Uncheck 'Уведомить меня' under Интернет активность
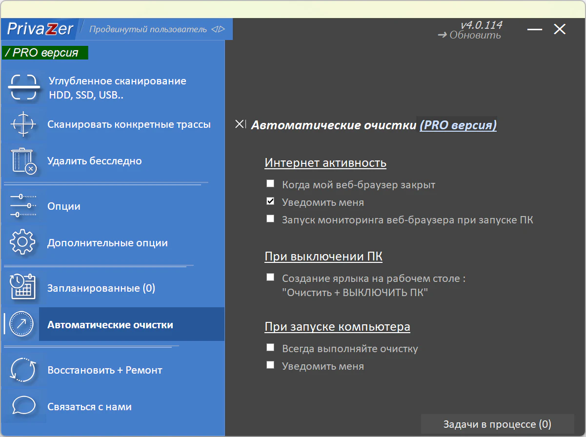The image size is (586, 437). click(270, 201)
